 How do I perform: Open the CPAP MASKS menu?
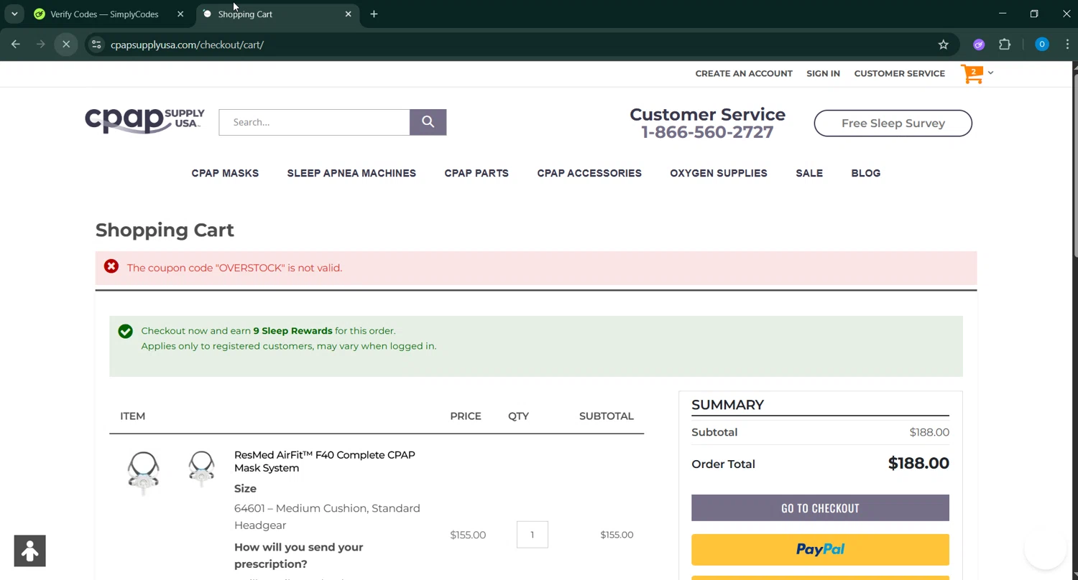225,173
